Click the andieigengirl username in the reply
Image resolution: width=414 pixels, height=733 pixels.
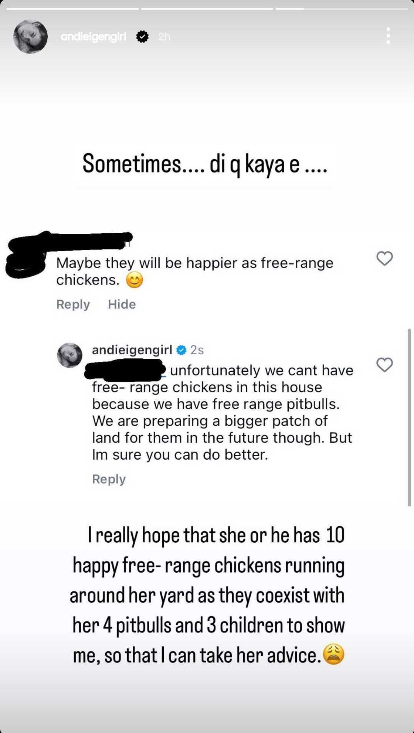[132, 350]
